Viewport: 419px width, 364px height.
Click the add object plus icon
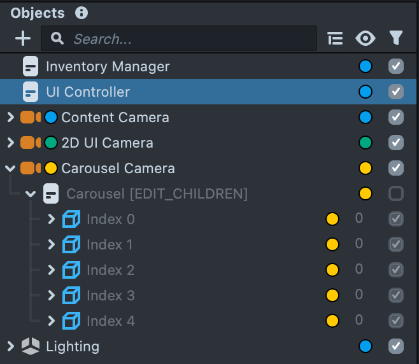pyautogui.click(x=23, y=39)
